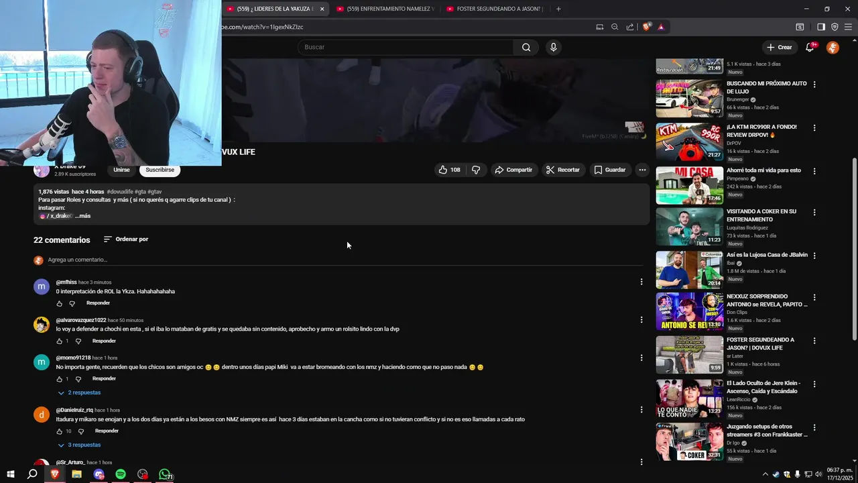Click zoom magnifier icon in address bar
Viewport: 858px width, 483px height.
click(x=615, y=27)
